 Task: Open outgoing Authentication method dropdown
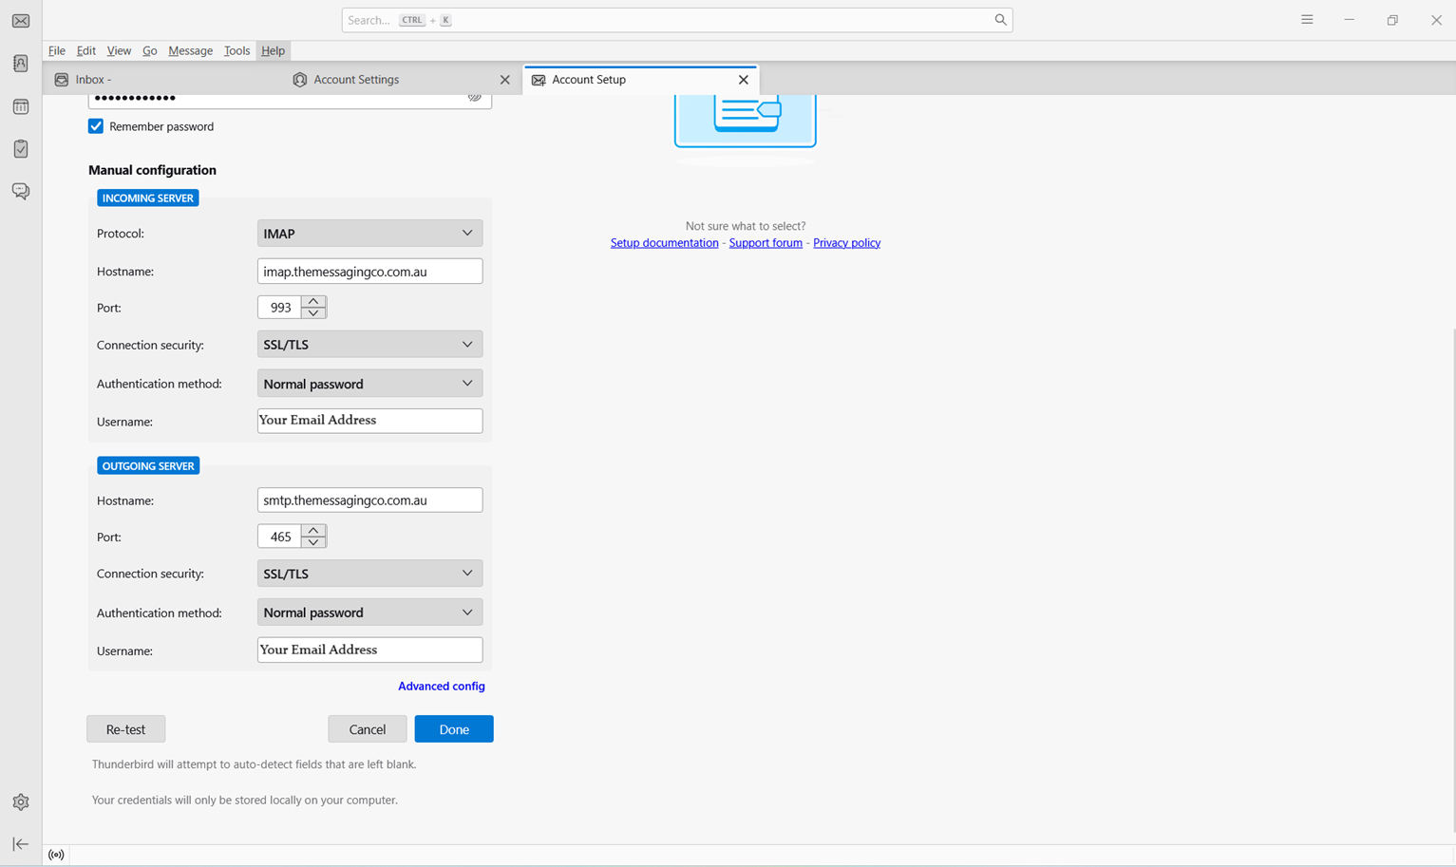(369, 613)
